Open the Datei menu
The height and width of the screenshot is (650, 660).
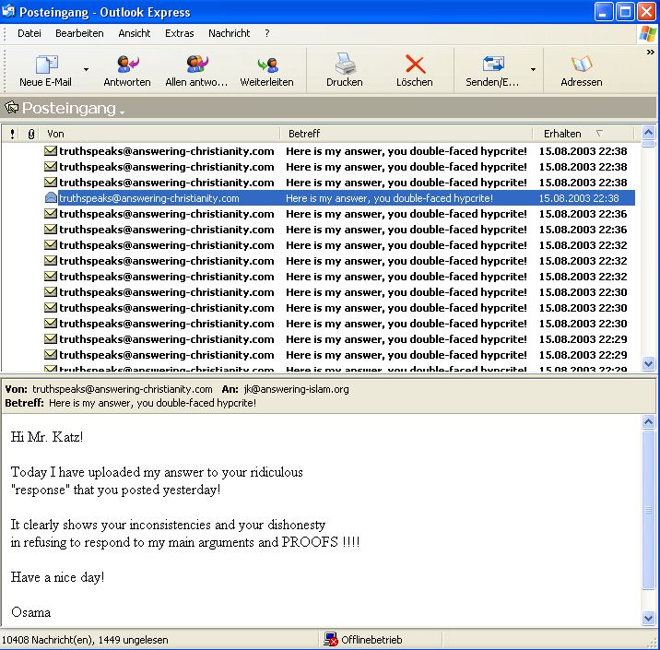point(29,33)
